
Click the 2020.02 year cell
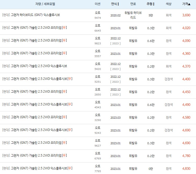pos(116,15)
